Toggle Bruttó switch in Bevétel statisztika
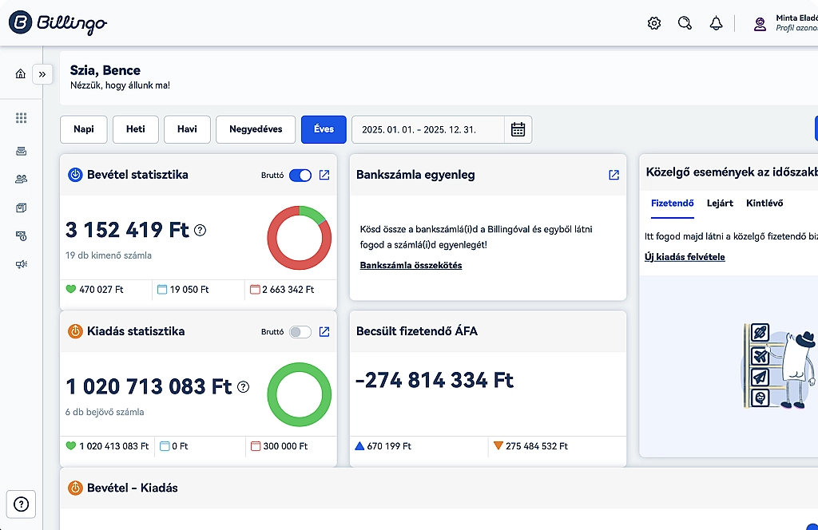This screenshot has width=818, height=530. coord(300,175)
